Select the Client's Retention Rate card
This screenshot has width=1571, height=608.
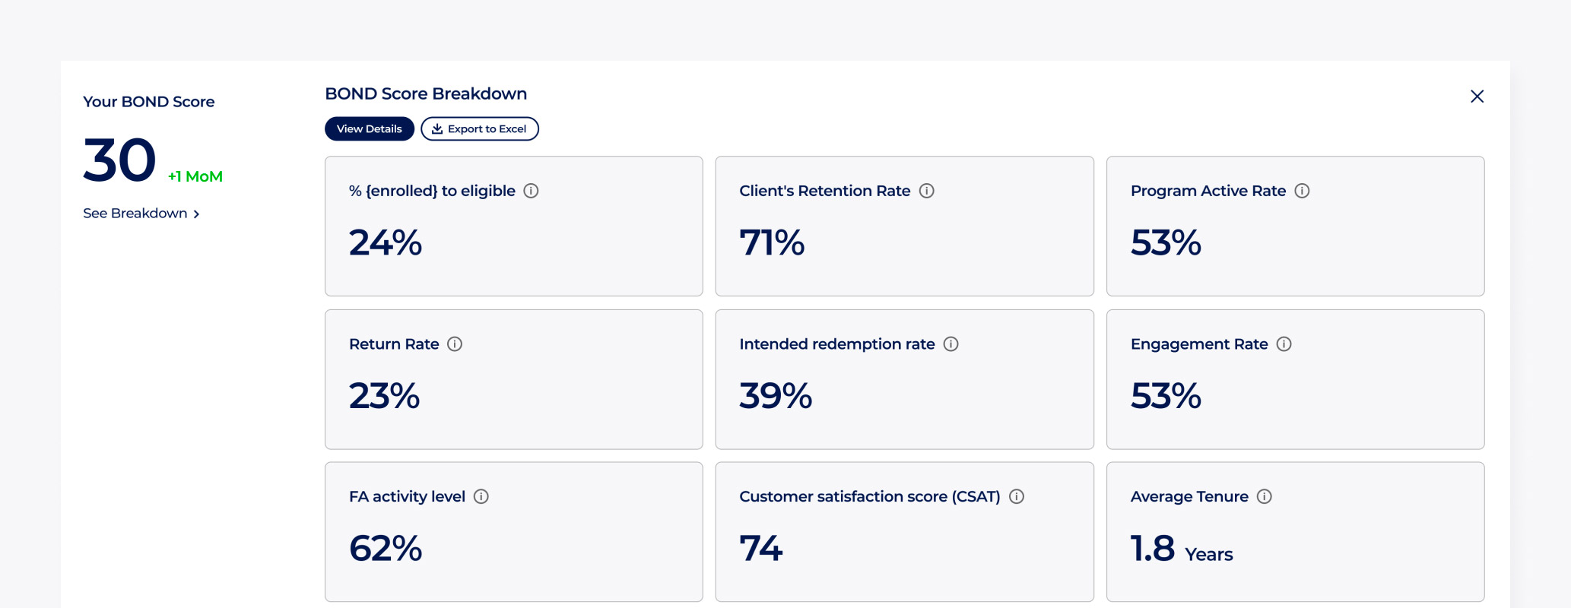click(x=904, y=226)
